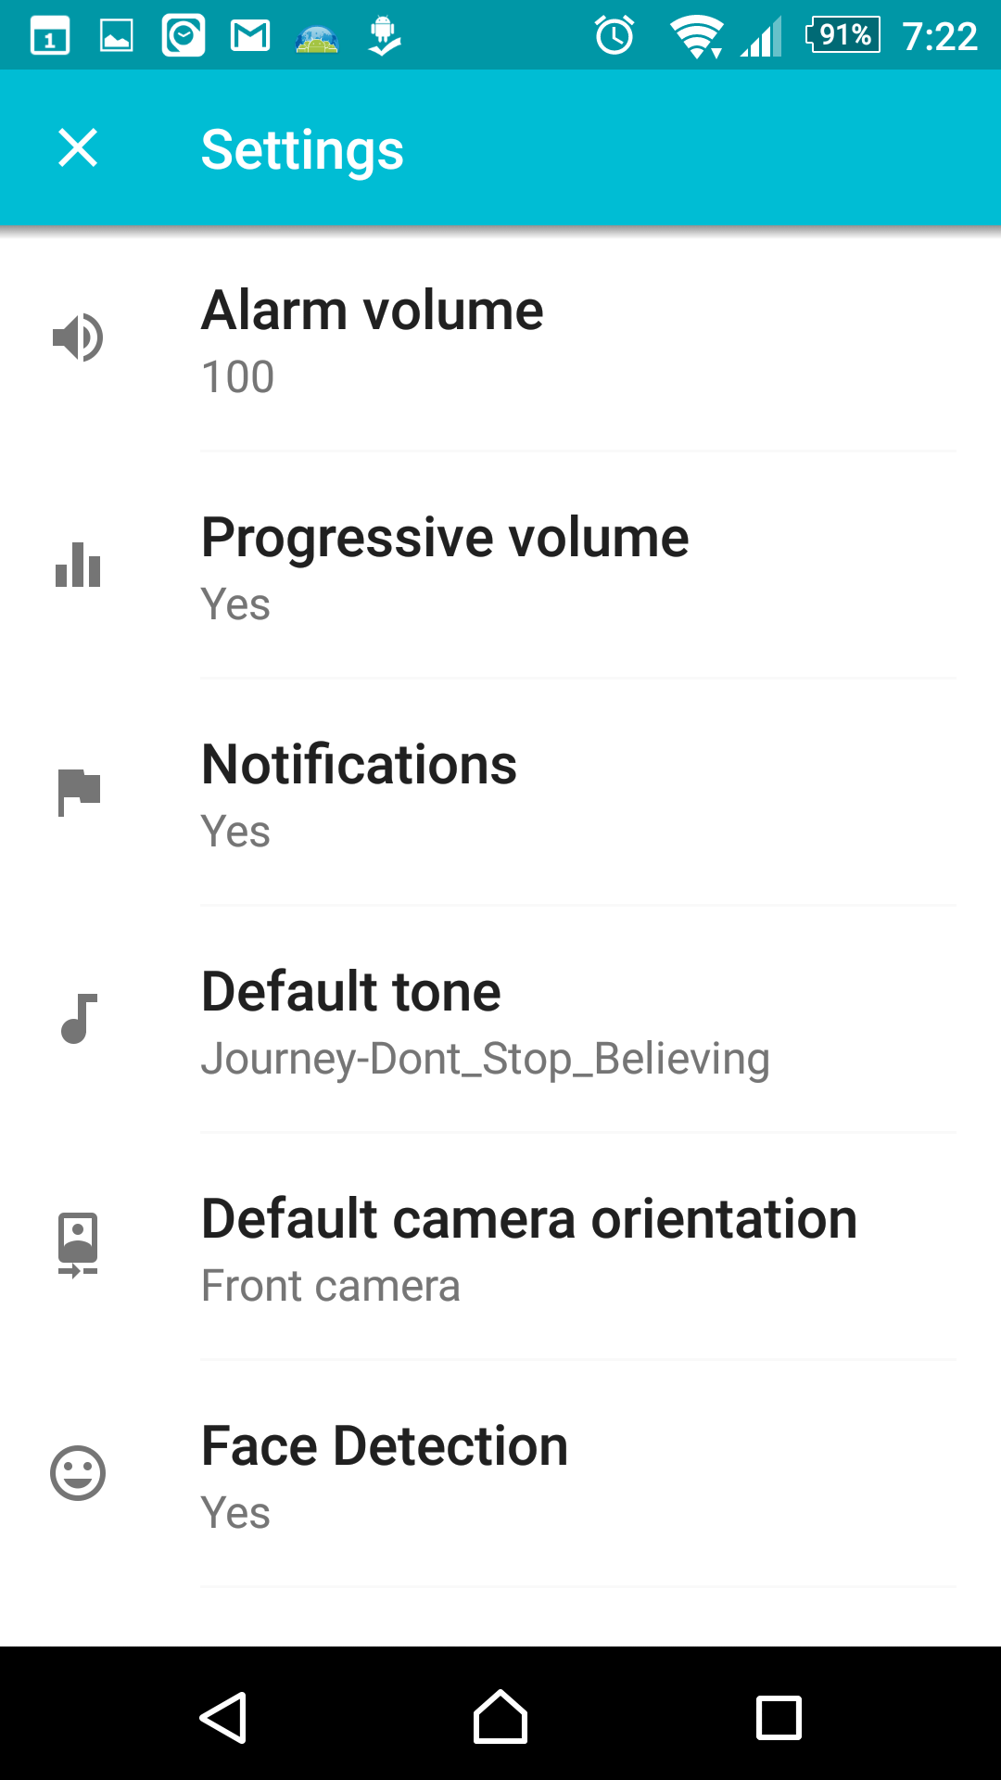Tap the calendar notification icon in status bar

point(50,37)
